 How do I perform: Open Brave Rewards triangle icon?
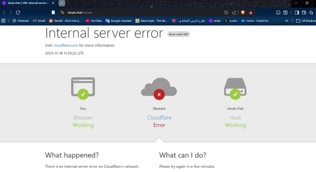[x=251, y=12]
